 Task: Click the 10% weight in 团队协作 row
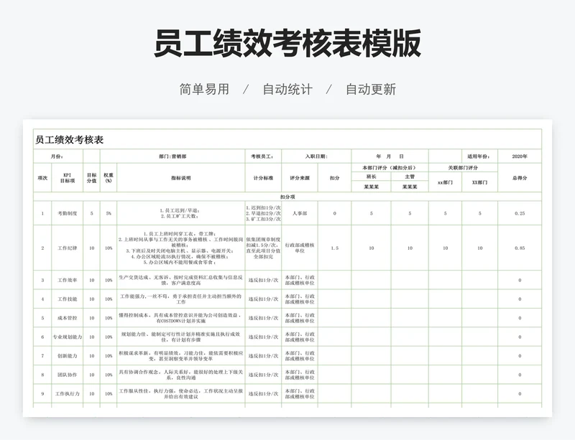[109, 375]
